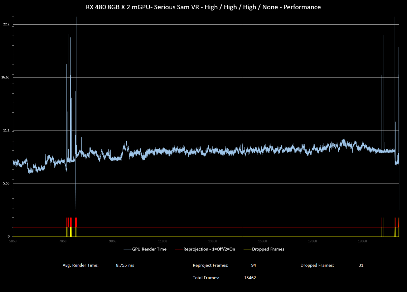Click the Avg. Render Time label
The width and height of the screenshot is (407, 292).
coord(80,265)
